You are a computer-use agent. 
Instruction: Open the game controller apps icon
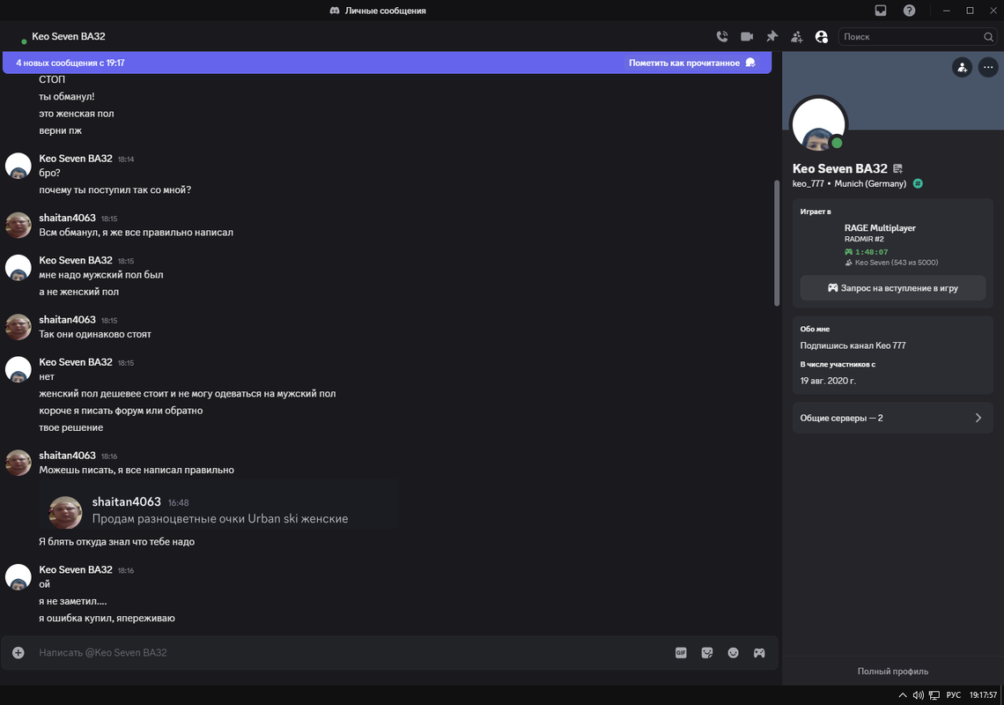point(759,652)
